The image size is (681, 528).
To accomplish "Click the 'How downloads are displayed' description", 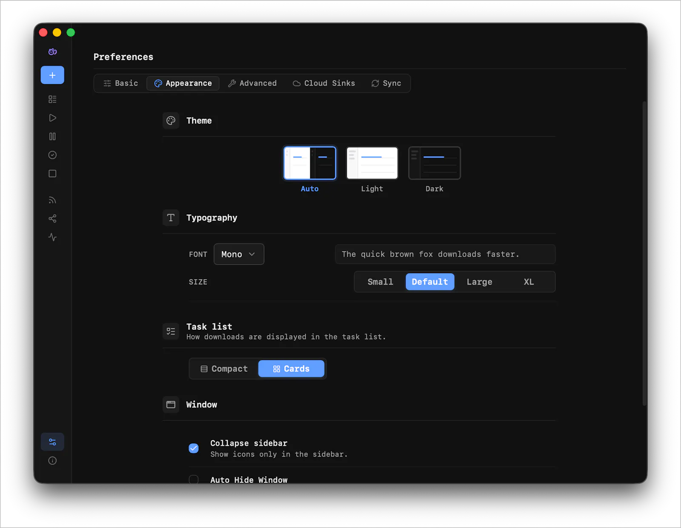I will 286,337.
